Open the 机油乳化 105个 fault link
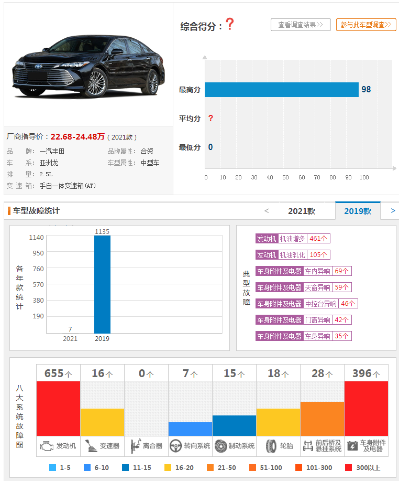 293,255
